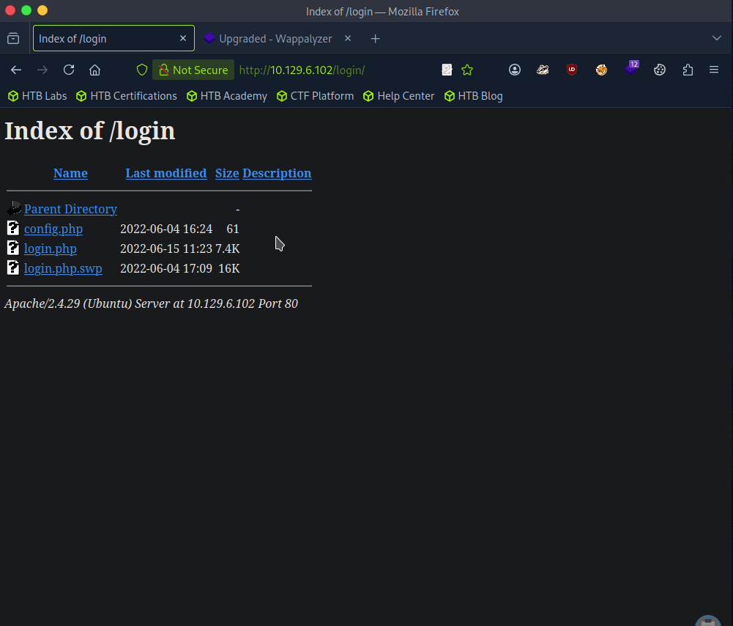The height and width of the screenshot is (626, 733).
Task: Click the FoxyProxy fox extension icon
Action: pos(601,70)
